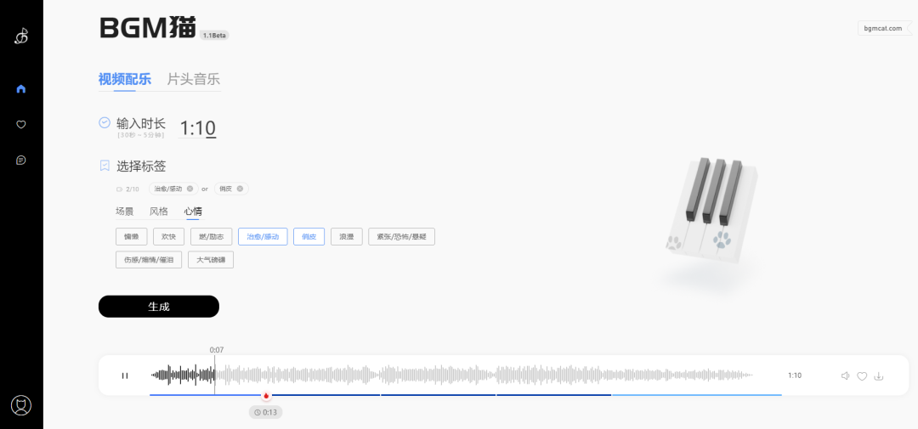Click the 0:07 playhead time label
Image resolution: width=918 pixels, height=429 pixels.
pos(217,350)
